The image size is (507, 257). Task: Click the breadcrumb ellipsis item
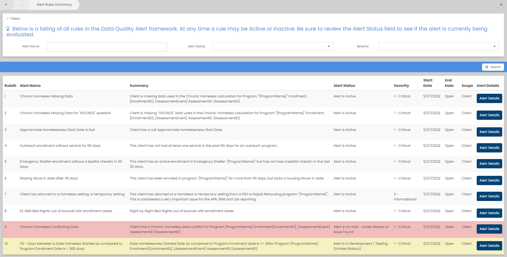tap(22, 5)
